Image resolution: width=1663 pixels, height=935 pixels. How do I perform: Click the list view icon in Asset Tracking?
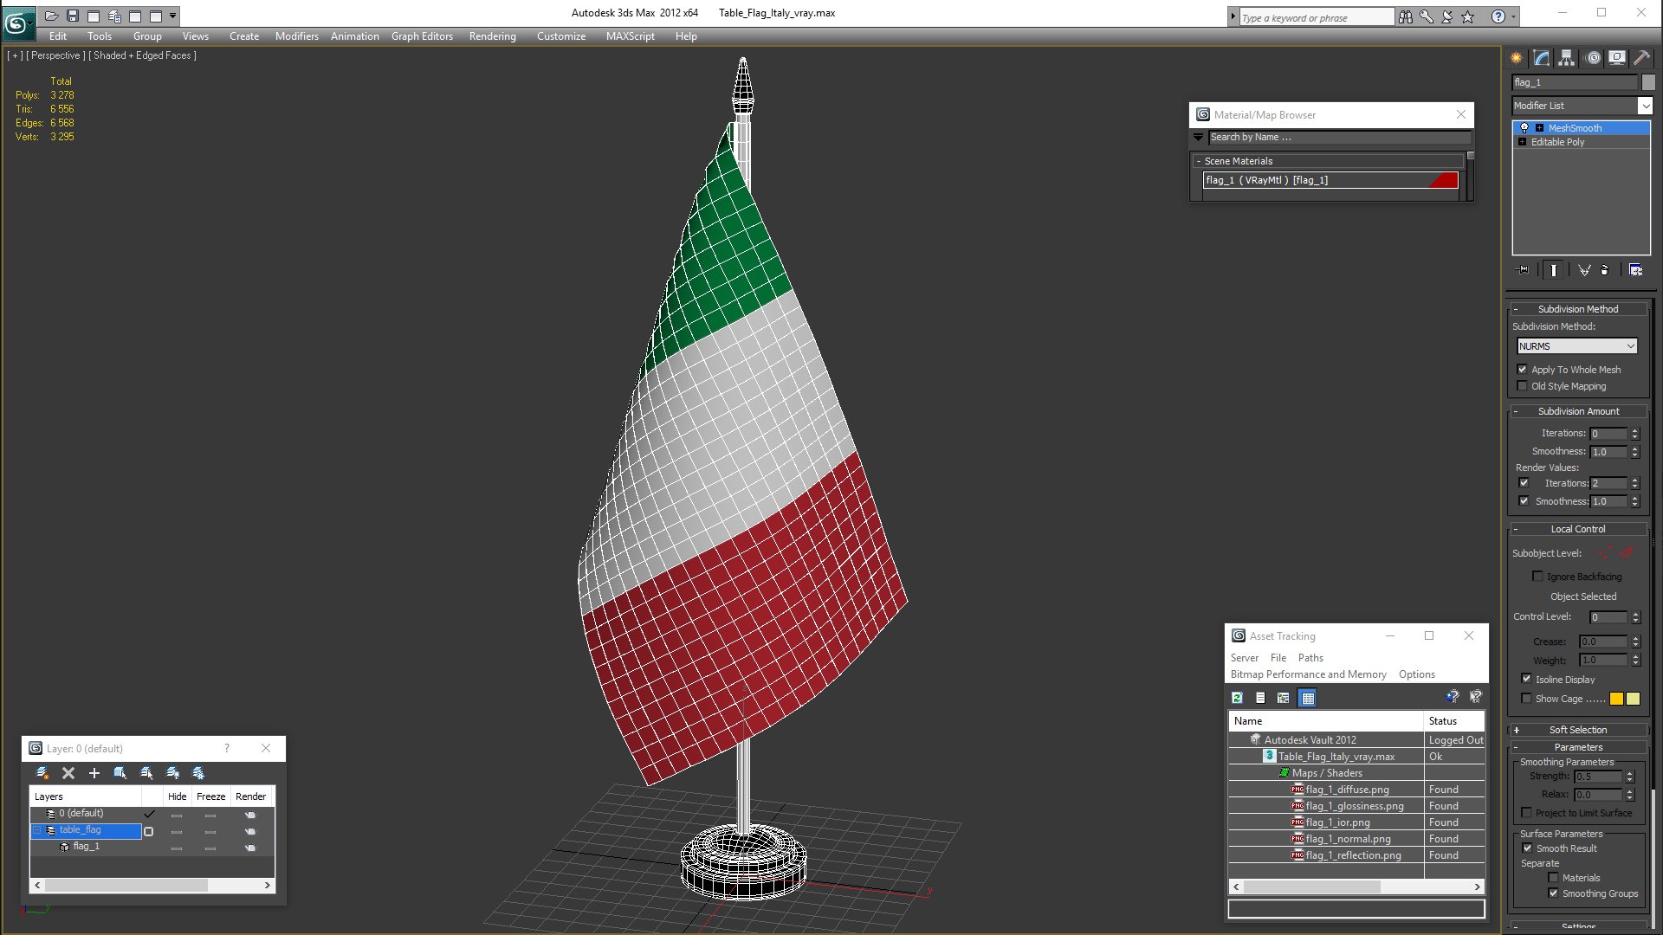(x=1260, y=698)
